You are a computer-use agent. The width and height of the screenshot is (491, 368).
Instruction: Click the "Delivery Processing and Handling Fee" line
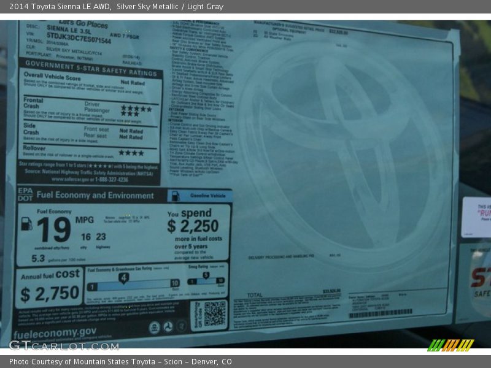281,257
